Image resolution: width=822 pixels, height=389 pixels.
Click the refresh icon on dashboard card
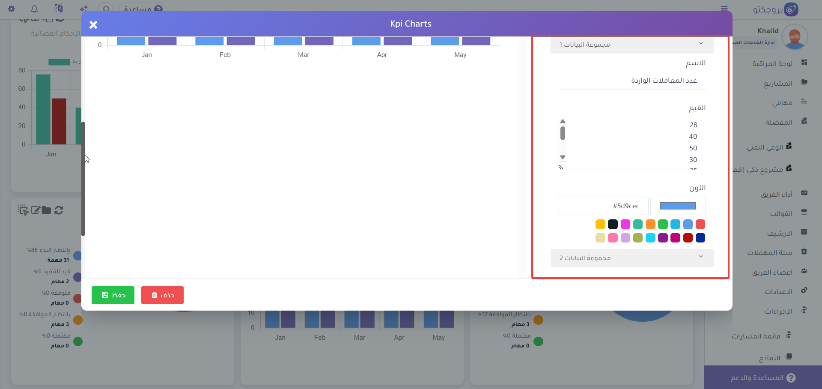(59, 210)
